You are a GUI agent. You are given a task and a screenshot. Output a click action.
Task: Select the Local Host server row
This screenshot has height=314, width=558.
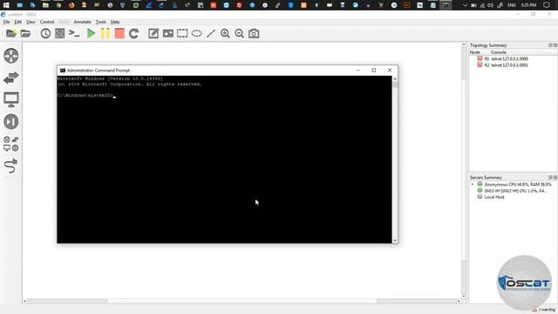click(x=491, y=197)
